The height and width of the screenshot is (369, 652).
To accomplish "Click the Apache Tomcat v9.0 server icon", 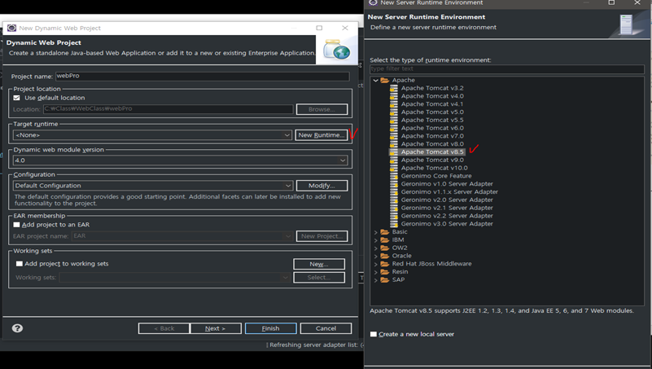I will 393,160.
